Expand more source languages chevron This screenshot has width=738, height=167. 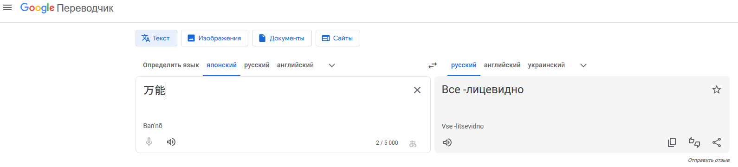332,65
